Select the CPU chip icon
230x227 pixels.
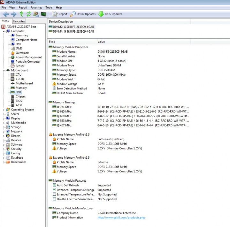click(12, 75)
